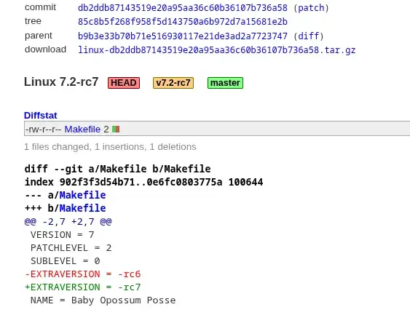Click the number 2 in the diffstat row

[106, 129]
